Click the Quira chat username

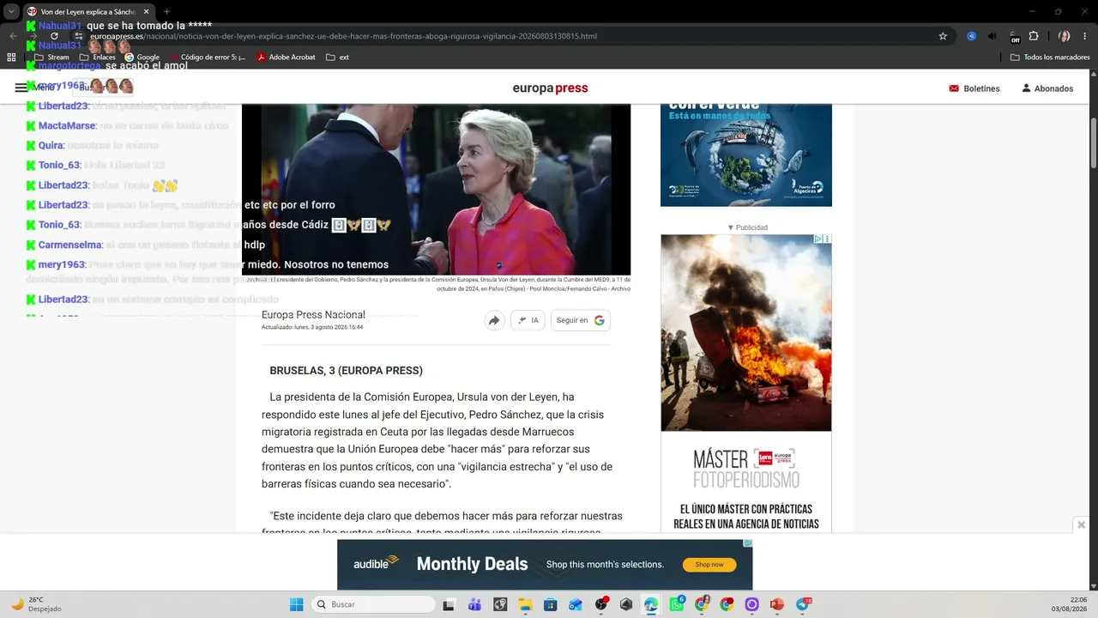coord(51,146)
